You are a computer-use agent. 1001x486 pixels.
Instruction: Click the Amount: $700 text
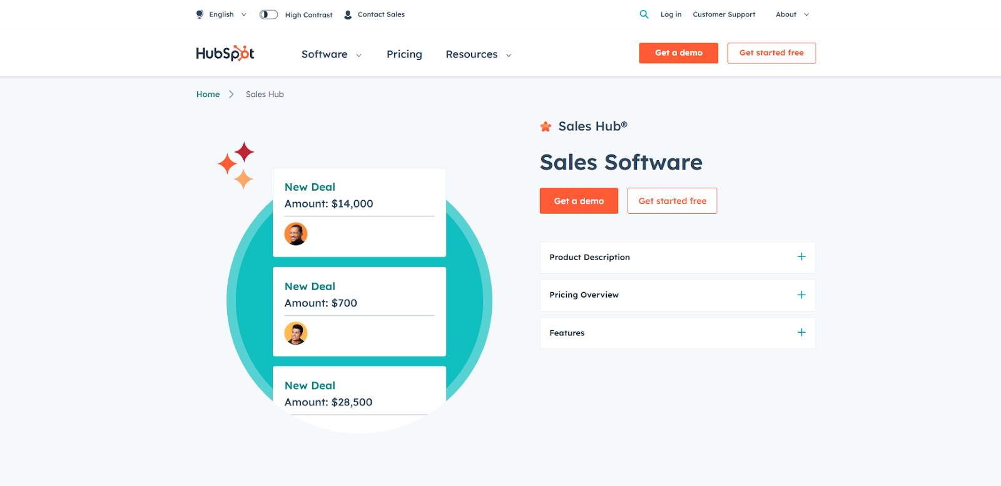click(x=320, y=303)
